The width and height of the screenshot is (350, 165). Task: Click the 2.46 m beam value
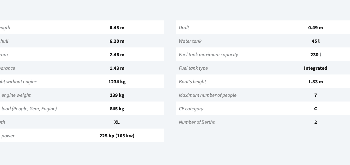(x=117, y=55)
